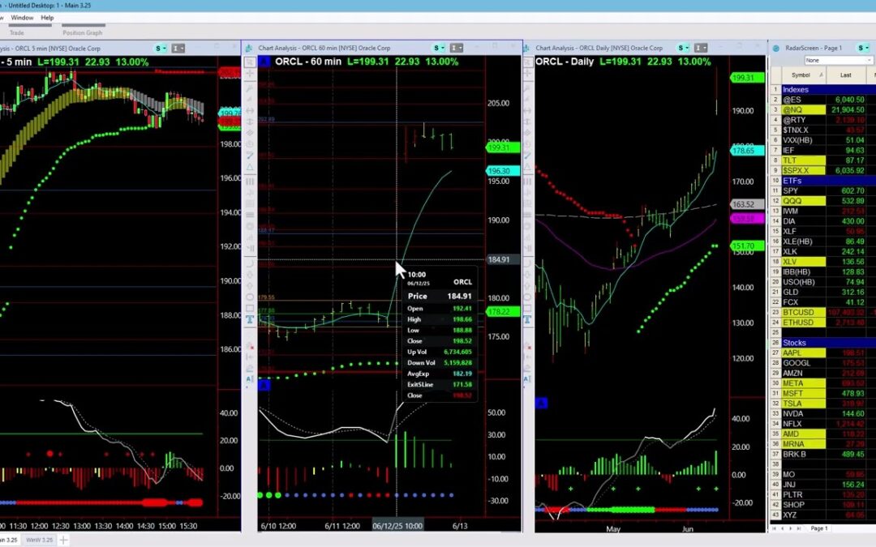Image resolution: width=876 pixels, height=547 pixels.
Task: Open the Help menu
Action: pyautogui.click(x=47, y=18)
